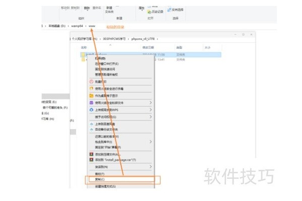The image size is (302, 201).
Task: Click the 历史记录 icon in the ribbon
Action: (x=149, y=12)
